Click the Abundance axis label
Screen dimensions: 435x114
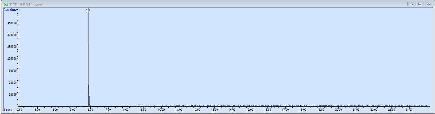click(x=11, y=10)
